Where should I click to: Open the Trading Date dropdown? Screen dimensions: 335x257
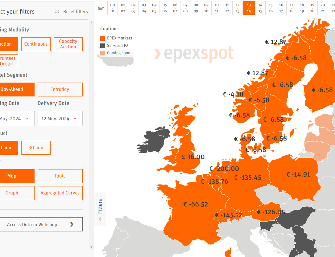(17, 119)
